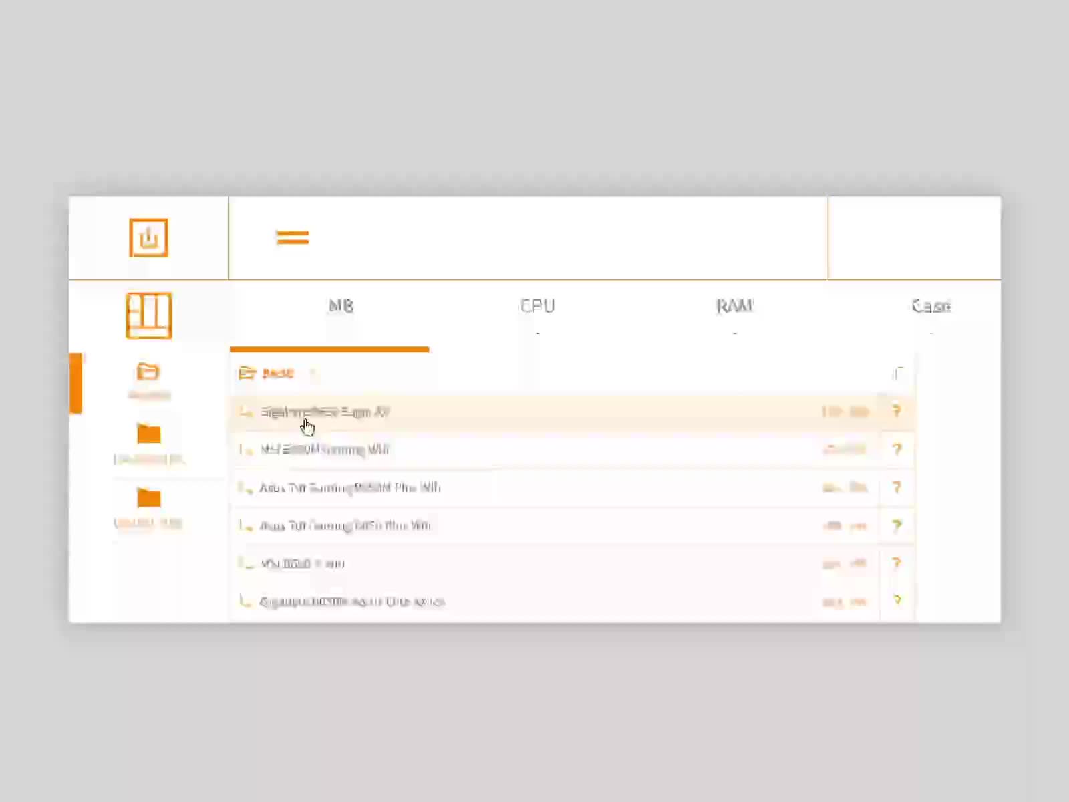Switch to the CPU tab
This screenshot has width=1069, height=802.
[x=537, y=307]
